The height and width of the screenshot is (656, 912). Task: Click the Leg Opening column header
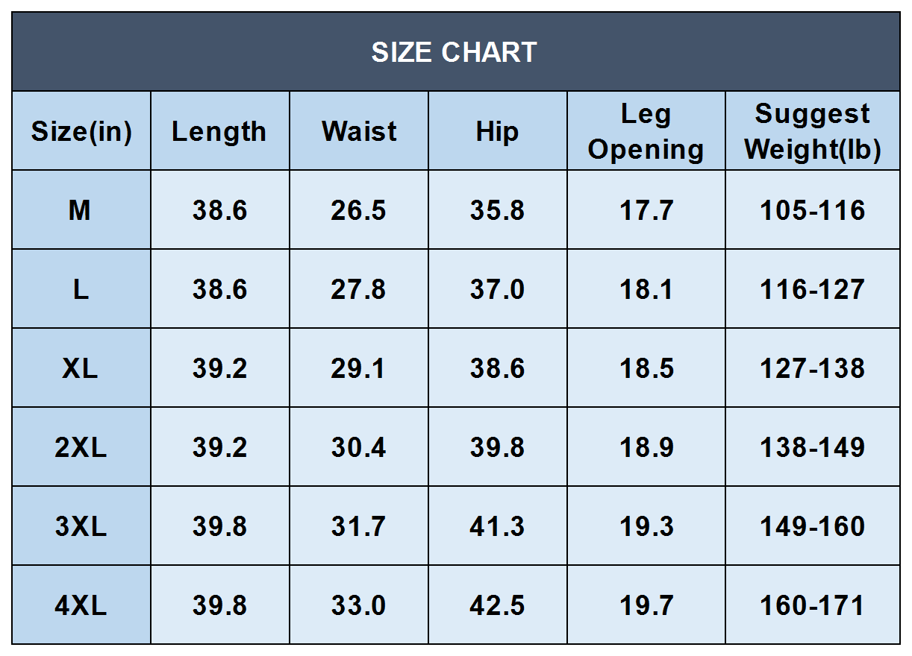[646, 132]
